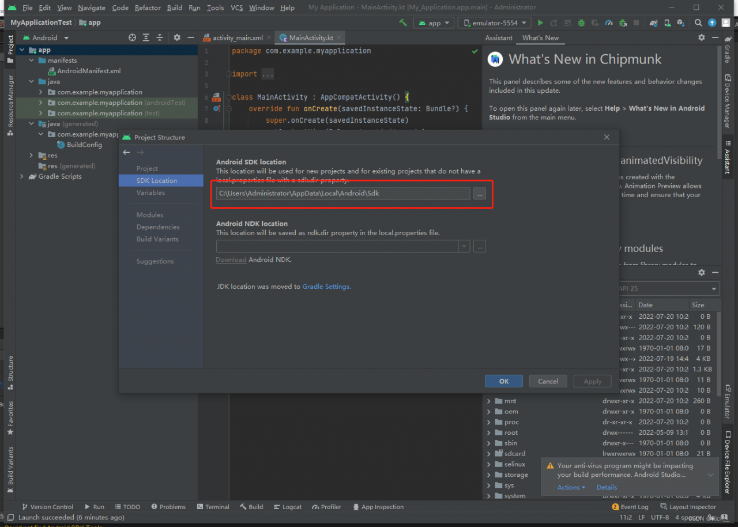The height and width of the screenshot is (527, 738).
Task: Hide the Project panel with minus icon
Action: tap(190, 37)
